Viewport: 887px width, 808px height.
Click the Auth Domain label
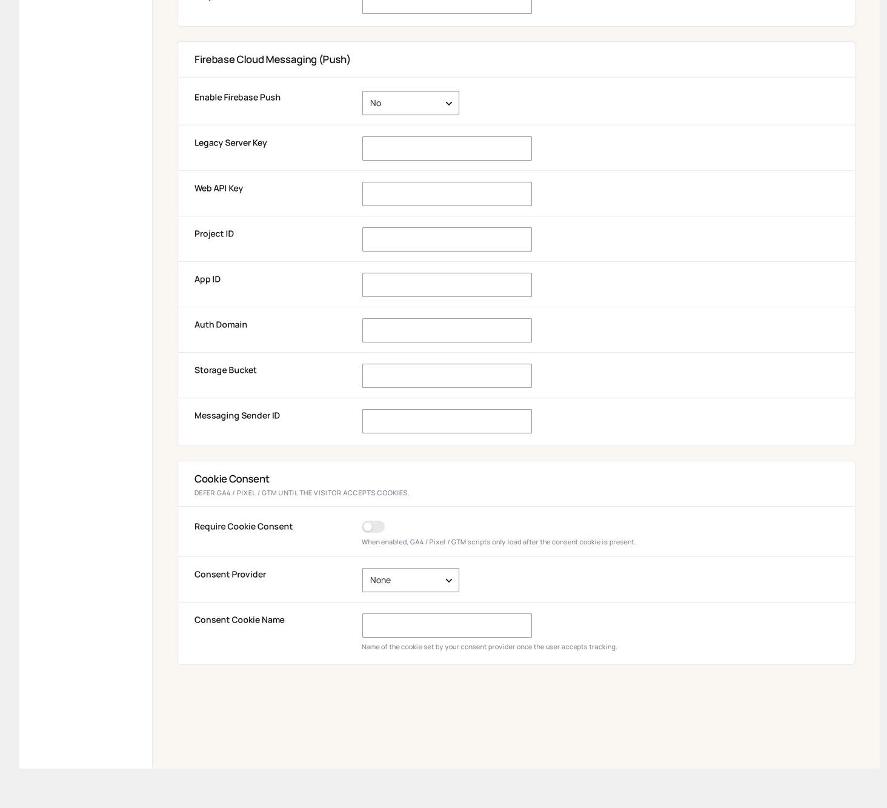[x=221, y=325]
